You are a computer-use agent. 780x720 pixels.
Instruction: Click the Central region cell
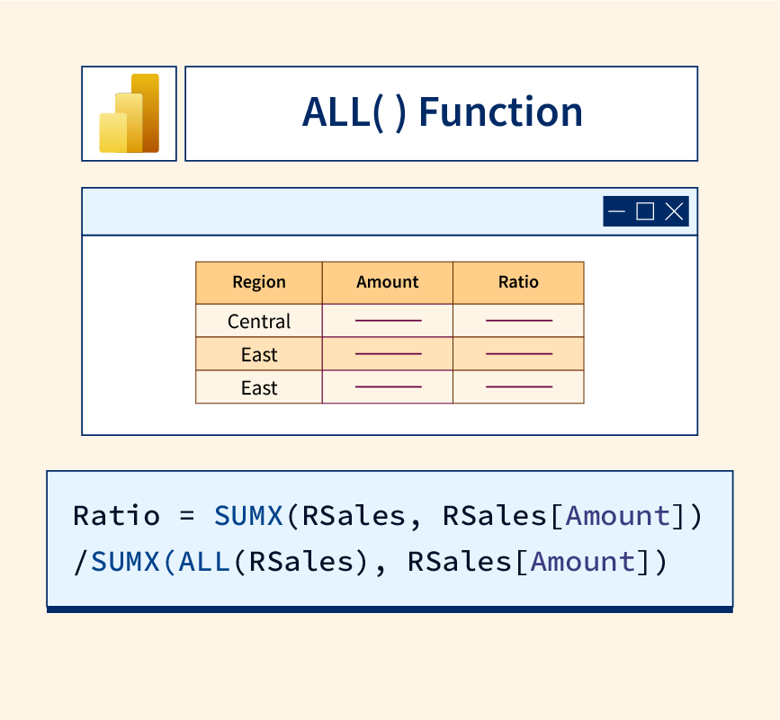(259, 321)
